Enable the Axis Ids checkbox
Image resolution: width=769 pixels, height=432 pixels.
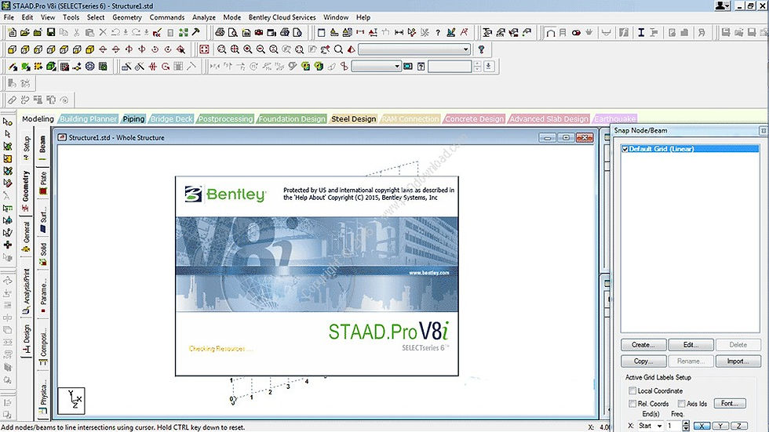681,404
